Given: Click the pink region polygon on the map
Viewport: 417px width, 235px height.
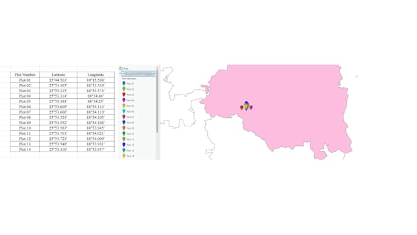Looking at the screenshot, I should tap(293, 106).
